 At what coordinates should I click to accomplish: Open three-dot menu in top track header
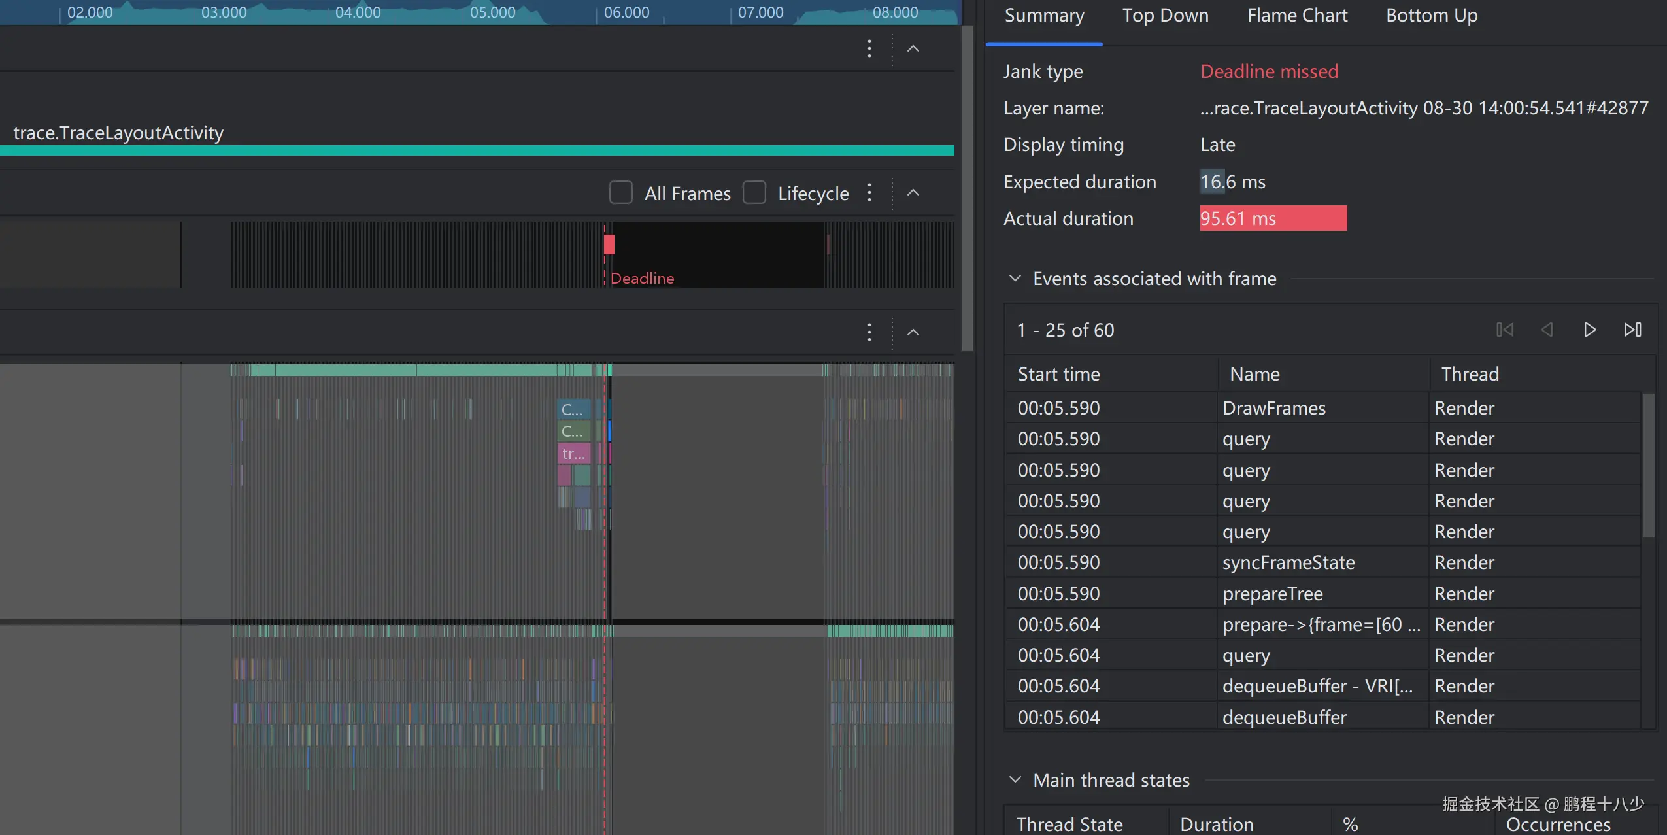point(869,48)
